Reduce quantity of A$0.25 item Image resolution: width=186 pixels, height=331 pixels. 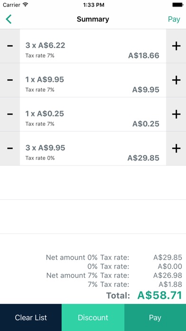tap(10, 115)
